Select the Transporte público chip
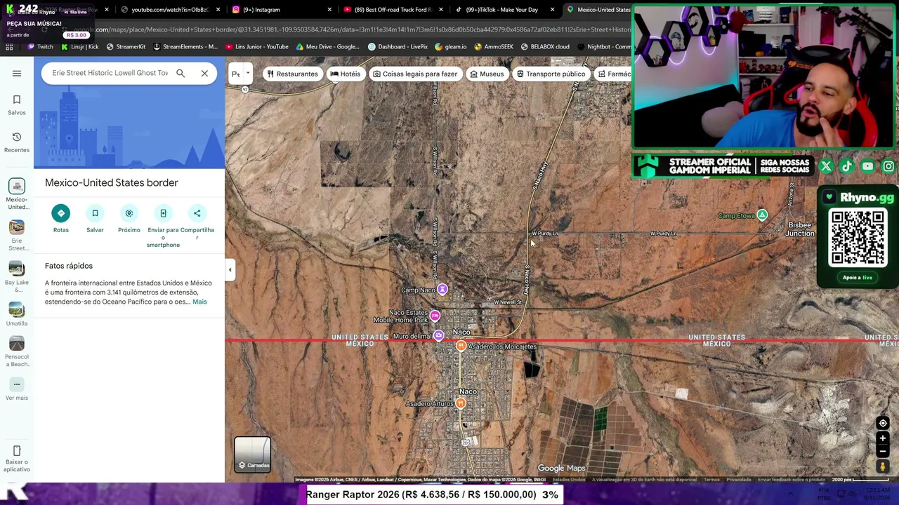The width and height of the screenshot is (899, 505). [551, 74]
